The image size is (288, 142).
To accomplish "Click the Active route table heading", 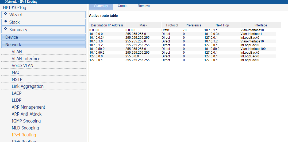I will click(103, 16).
